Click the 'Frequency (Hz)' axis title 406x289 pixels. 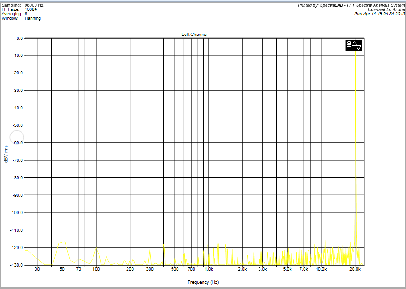(203, 282)
